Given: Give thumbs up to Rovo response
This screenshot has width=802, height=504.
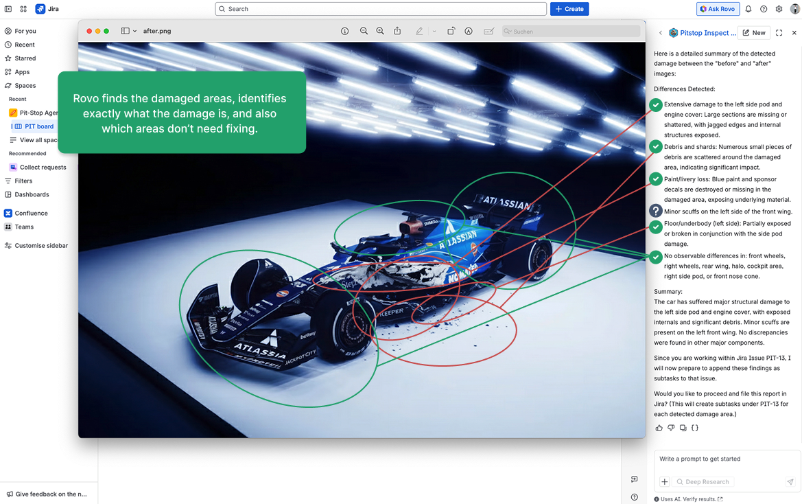Looking at the screenshot, I should tap(659, 428).
